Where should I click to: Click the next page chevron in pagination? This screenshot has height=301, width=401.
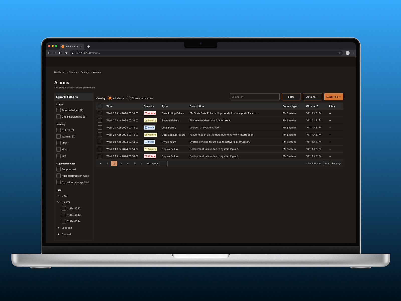pyautogui.click(x=142, y=163)
